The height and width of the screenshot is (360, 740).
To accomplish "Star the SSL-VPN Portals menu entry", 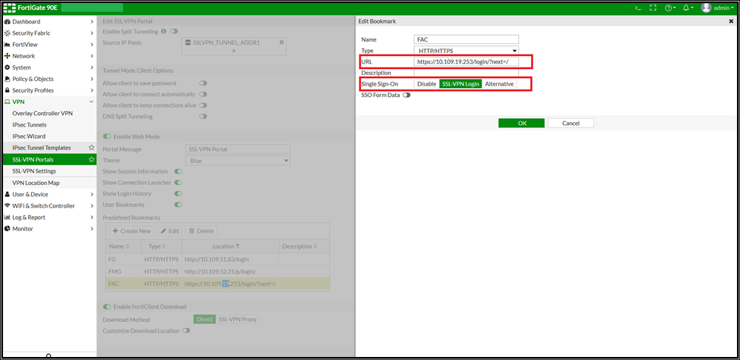I will (x=92, y=160).
